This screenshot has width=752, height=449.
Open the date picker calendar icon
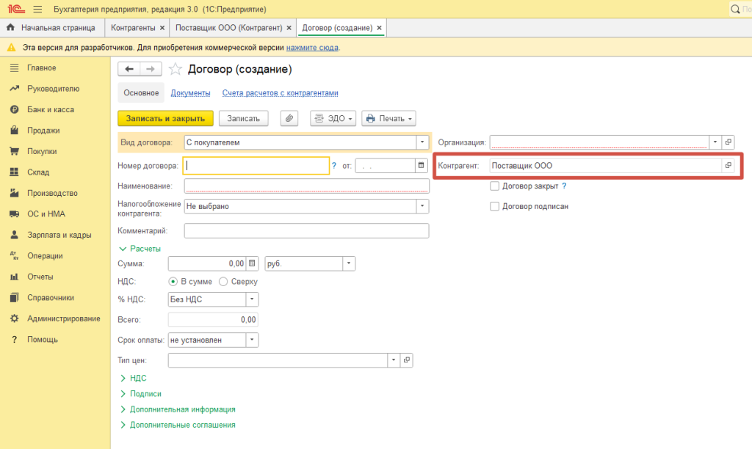[x=422, y=166]
